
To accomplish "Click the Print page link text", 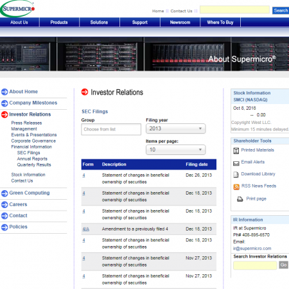I will 256,198.
